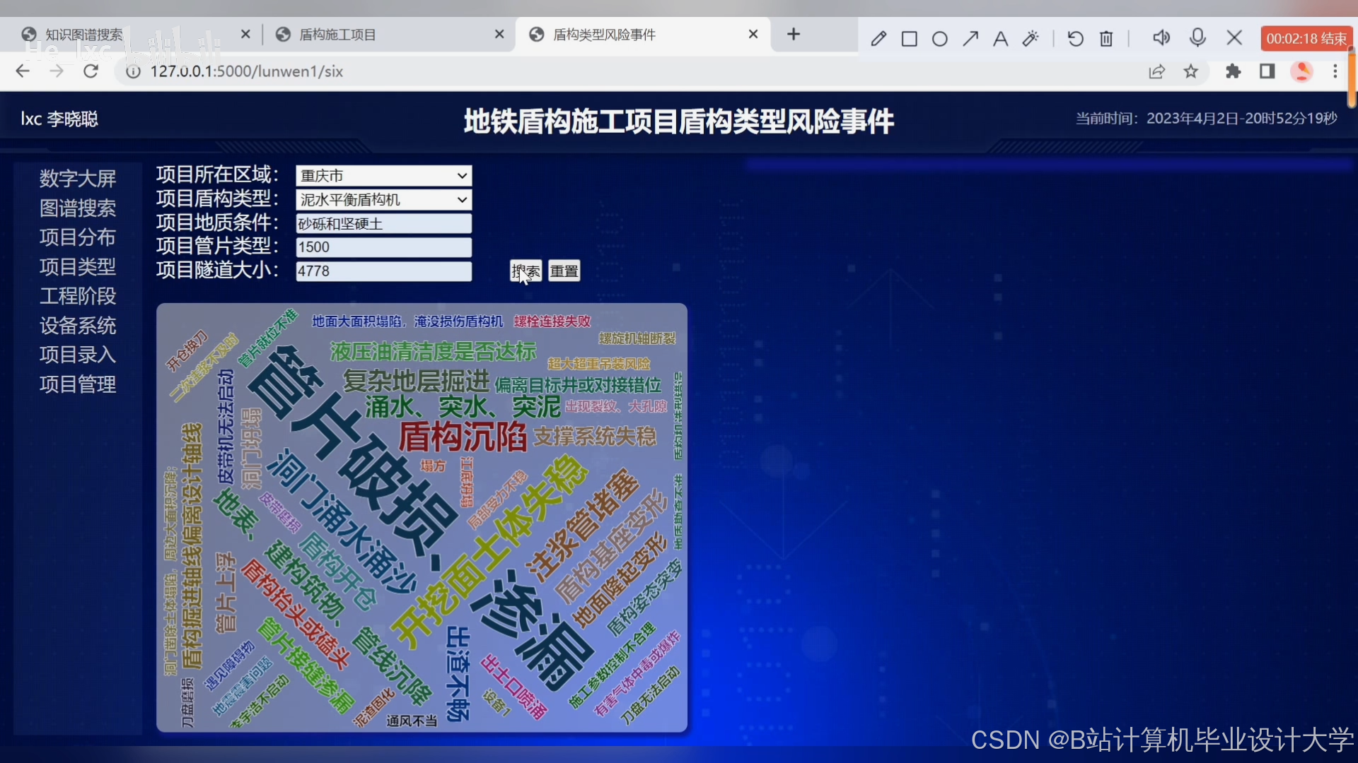Select the rectangle drawing tool

pyautogui.click(x=910, y=39)
